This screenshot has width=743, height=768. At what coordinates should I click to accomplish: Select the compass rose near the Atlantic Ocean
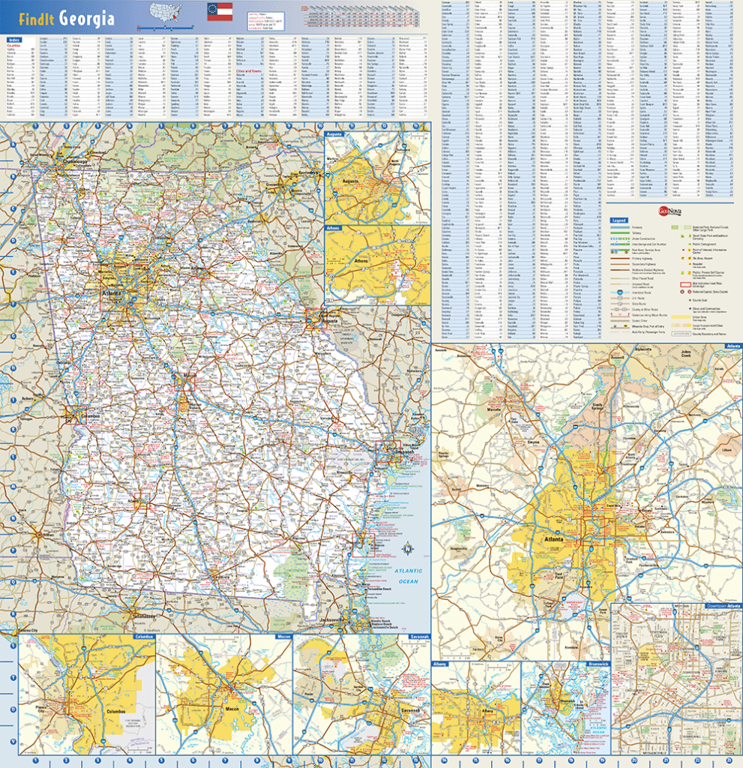(409, 548)
